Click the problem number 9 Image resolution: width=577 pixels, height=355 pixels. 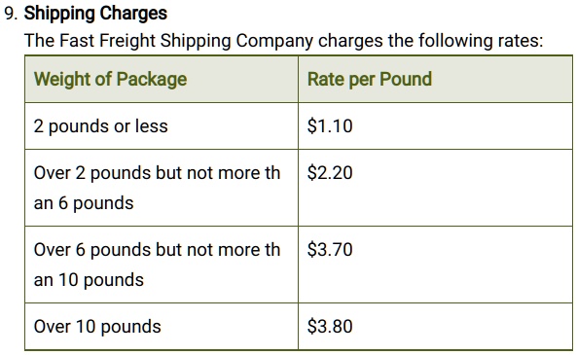[x=11, y=14]
